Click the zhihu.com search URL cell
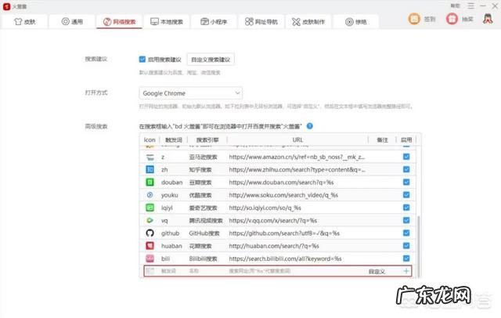The width and height of the screenshot is (501, 318). click(297, 170)
